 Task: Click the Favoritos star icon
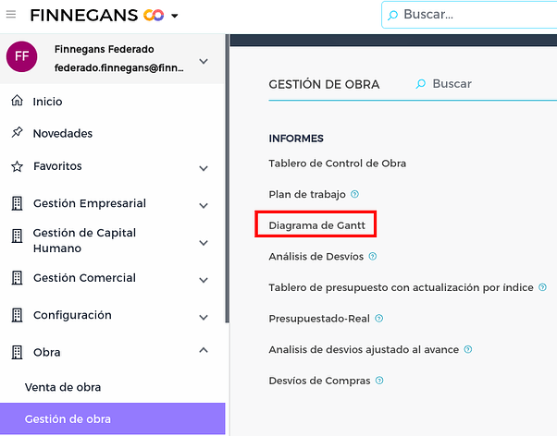coord(16,167)
